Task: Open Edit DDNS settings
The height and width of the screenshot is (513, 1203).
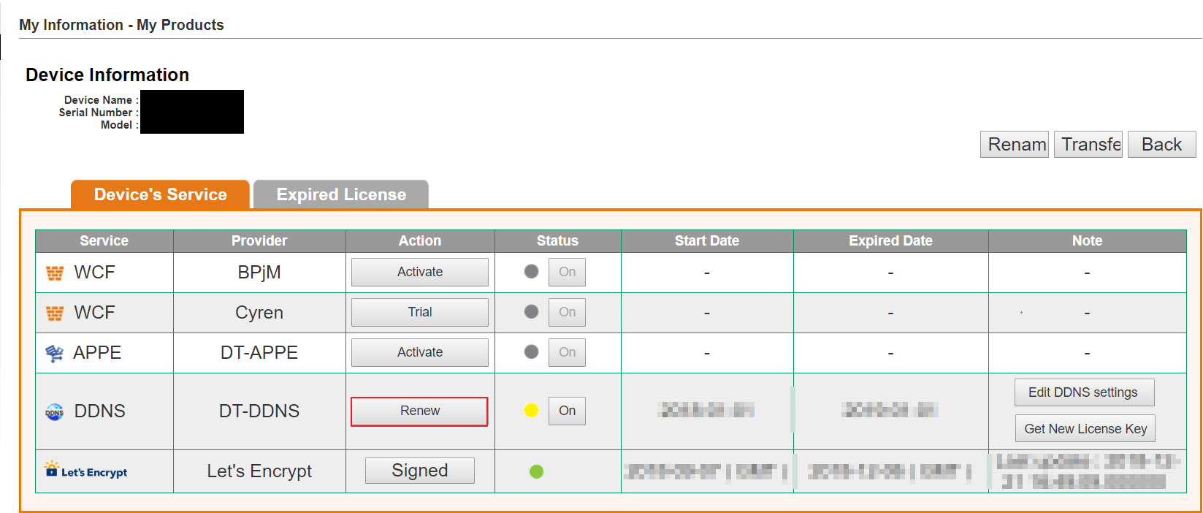Action: [x=1084, y=392]
